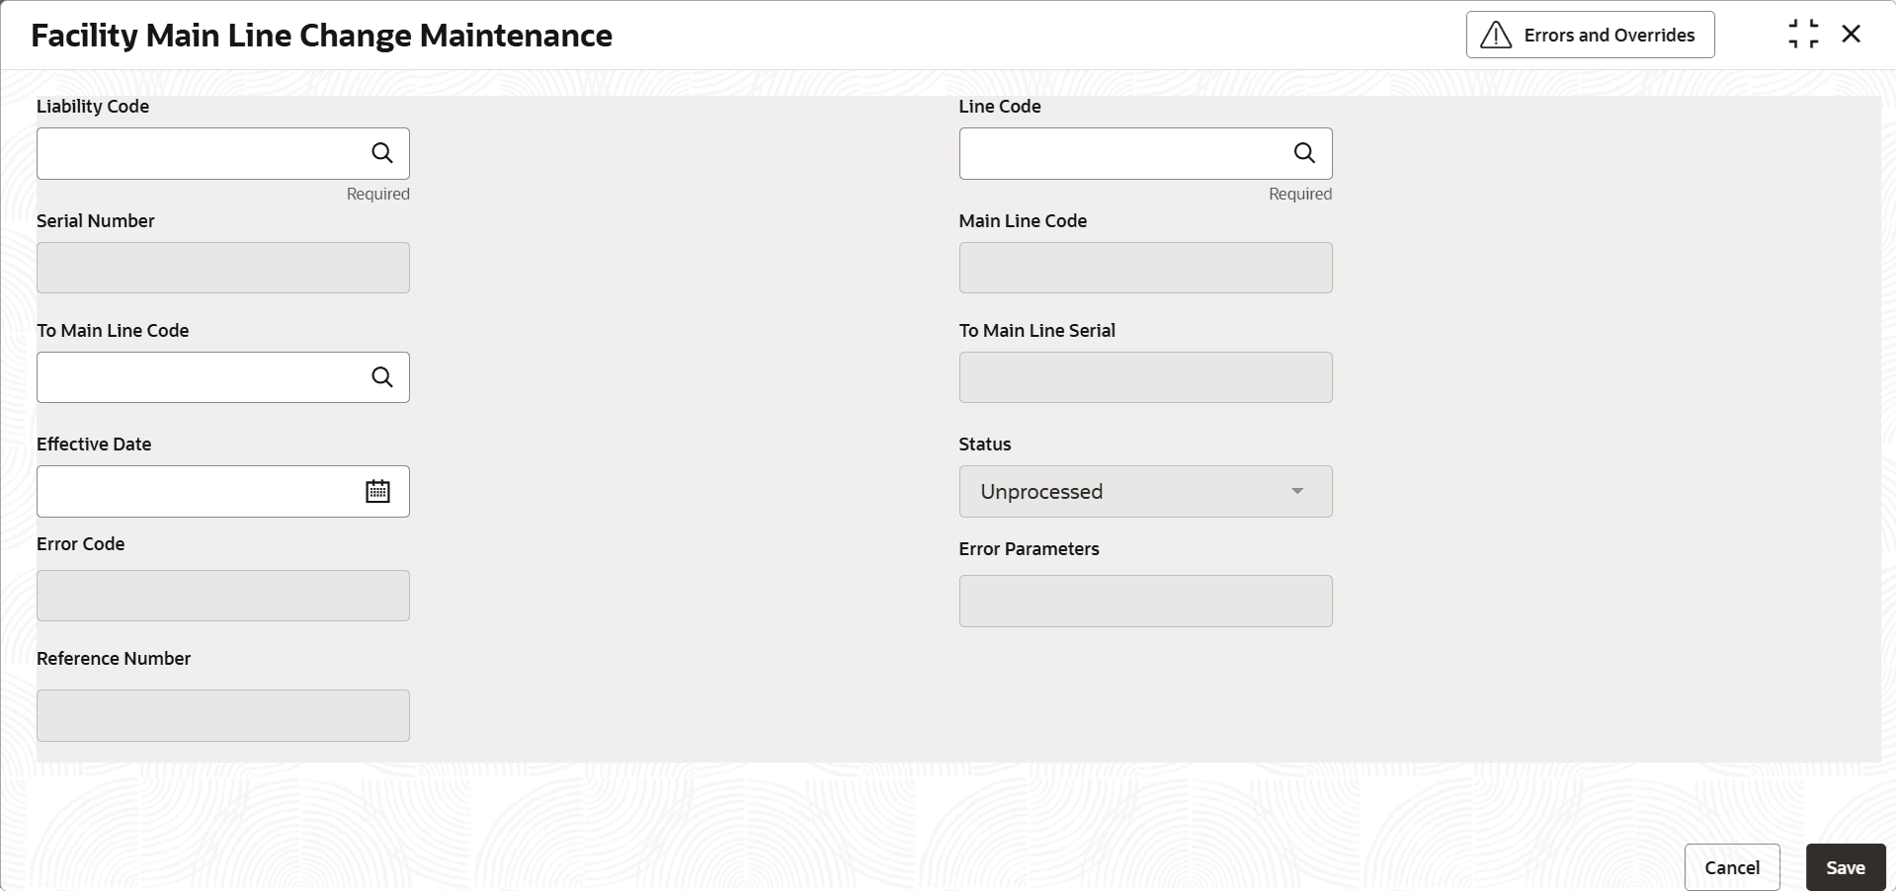This screenshot has width=1896, height=891.
Task: Click the Line Code search icon
Action: 1304,153
